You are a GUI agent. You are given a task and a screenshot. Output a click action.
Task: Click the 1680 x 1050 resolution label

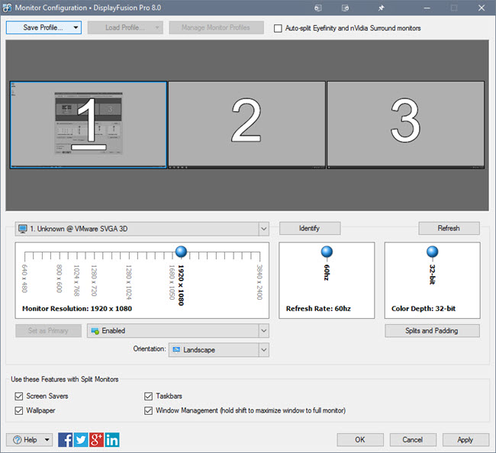tap(172, 282)
